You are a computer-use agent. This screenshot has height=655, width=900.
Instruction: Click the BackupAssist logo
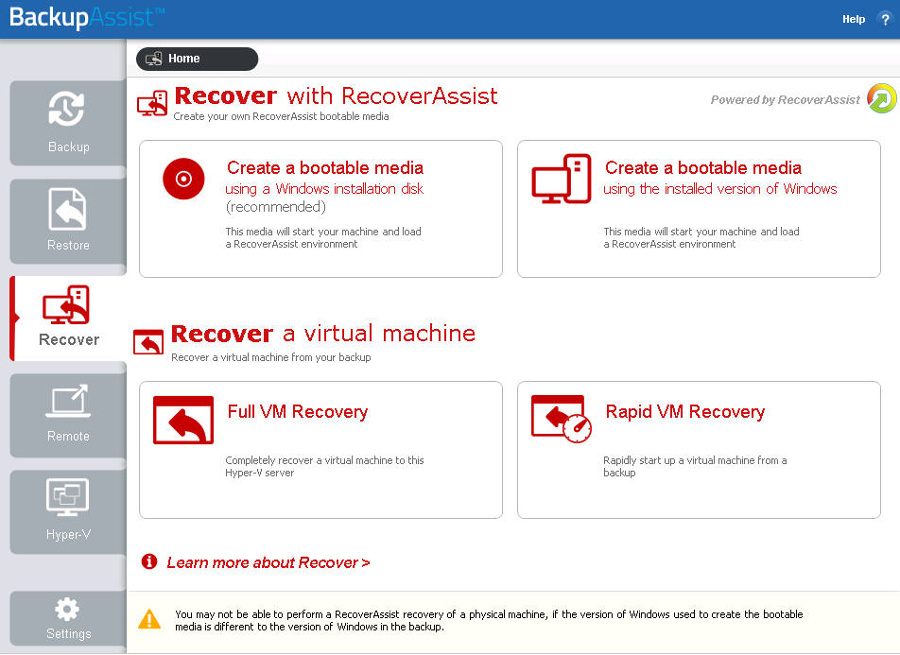(x=87, y=17)
